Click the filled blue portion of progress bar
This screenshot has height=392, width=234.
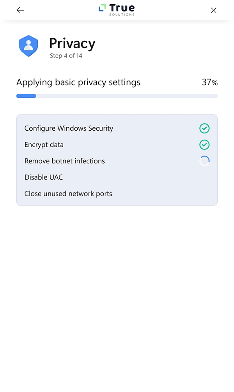[26, 96]
